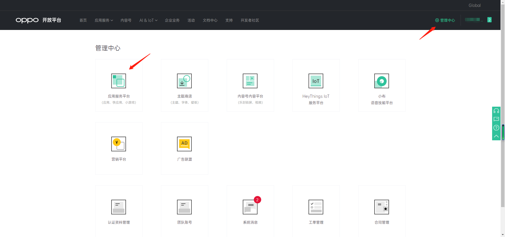505x237 pixels.
Task: Click the 应用服务平台 label
Action: pyautogui.click(x=119, y=96)
